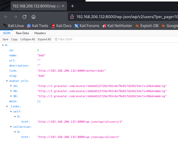Select the meta empty array value
178x153 pixels.
(x=39, y=101)
